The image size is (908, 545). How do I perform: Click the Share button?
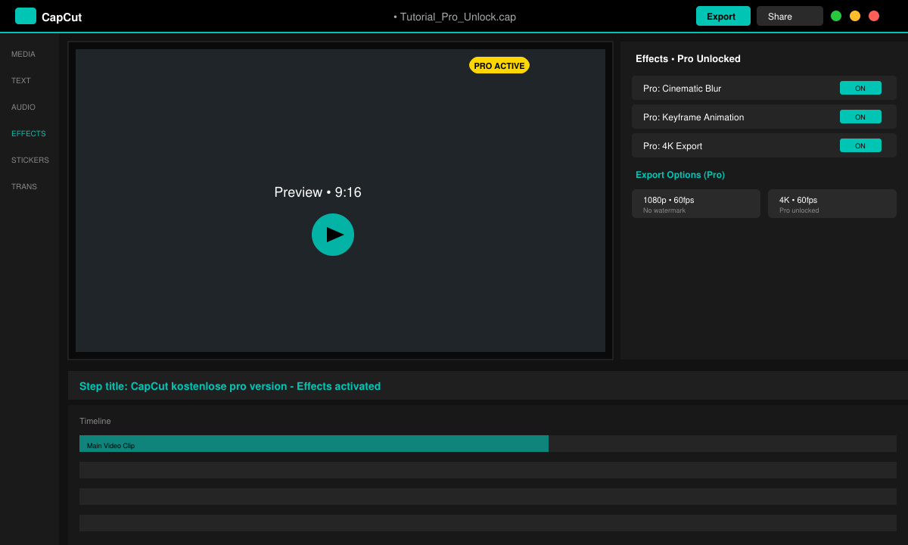[x=790, y=16]
